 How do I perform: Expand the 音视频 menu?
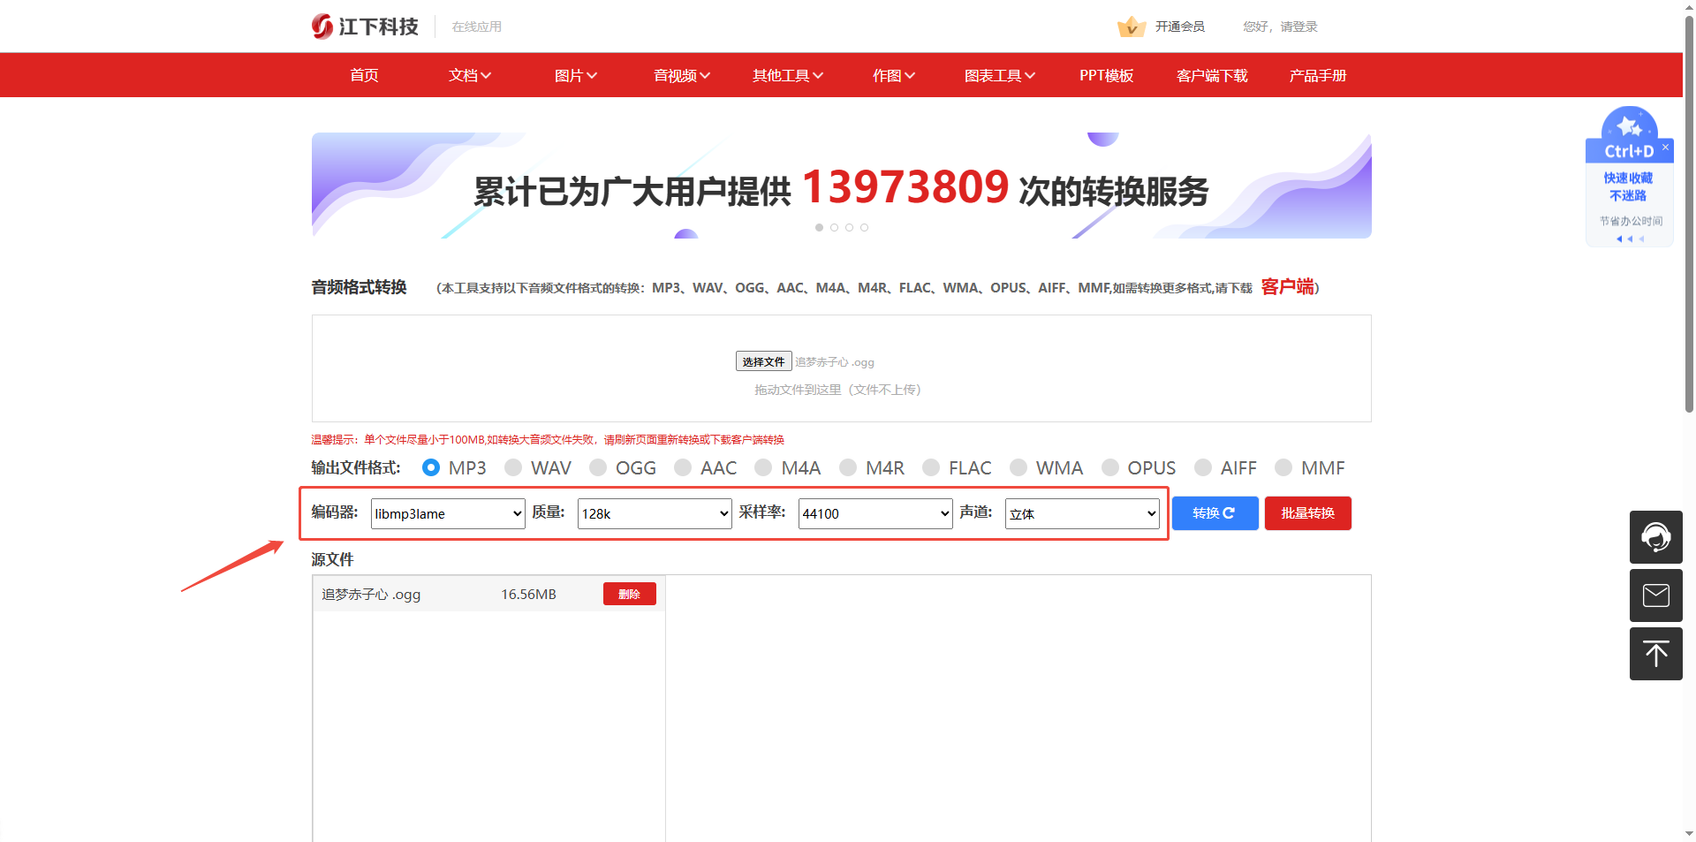[682, 76]
